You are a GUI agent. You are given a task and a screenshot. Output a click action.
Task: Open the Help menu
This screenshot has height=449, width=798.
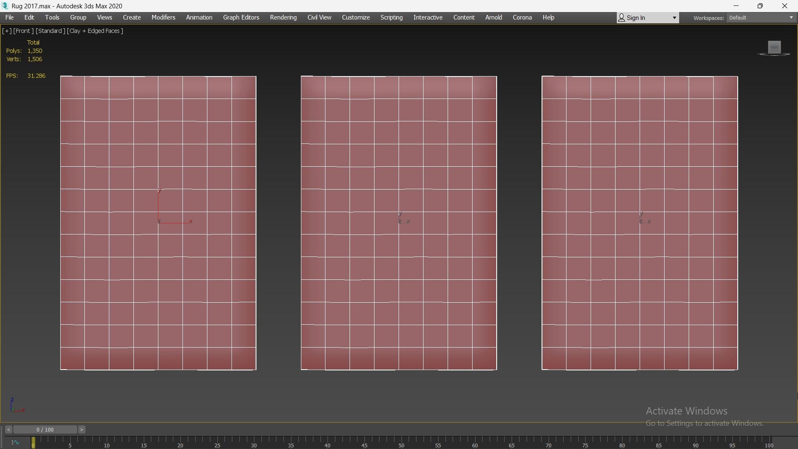point(548,17)
